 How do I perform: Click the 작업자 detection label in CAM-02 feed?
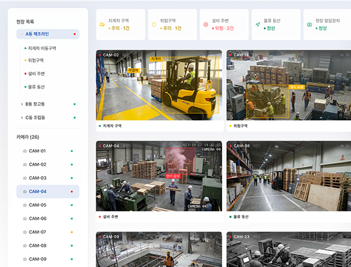coord(133,71)
